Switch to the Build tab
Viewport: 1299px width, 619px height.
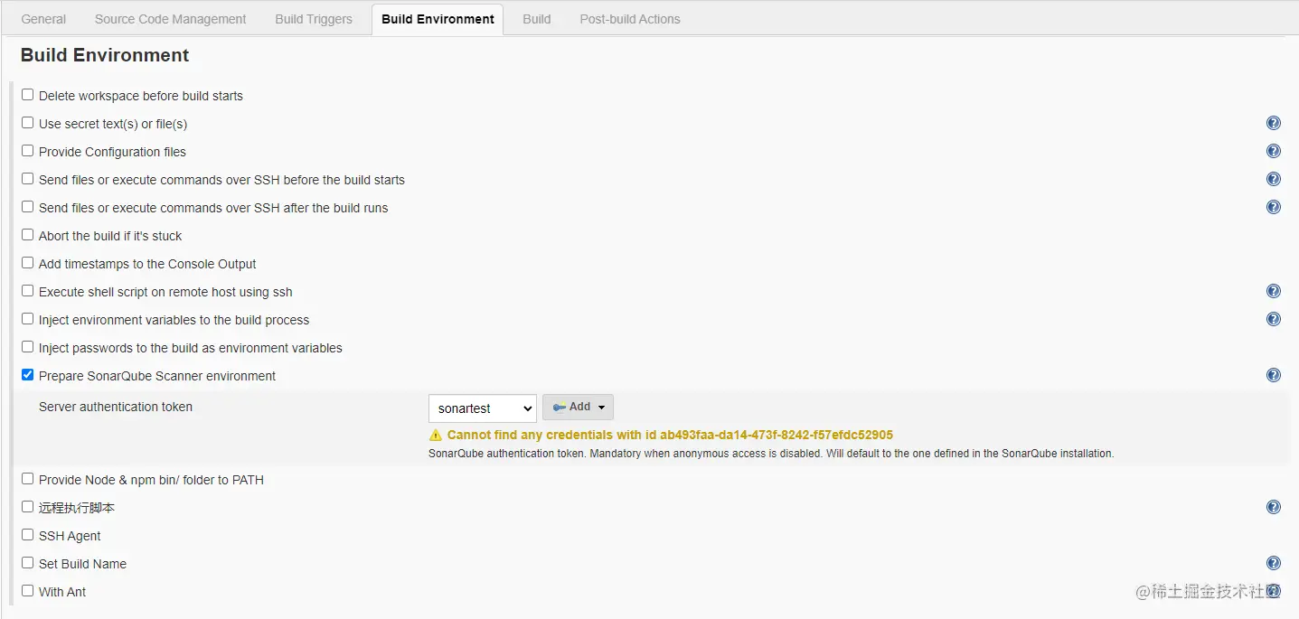pyautogui.click(x=537, y=19)
